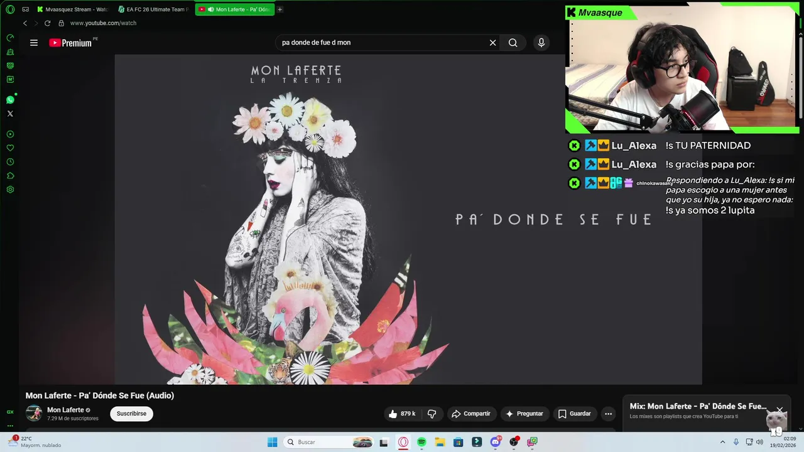The width and height of the screenshot is (804, 452).
Task: Subscribe with the Suscribirse button
Action: coord(131,414)
